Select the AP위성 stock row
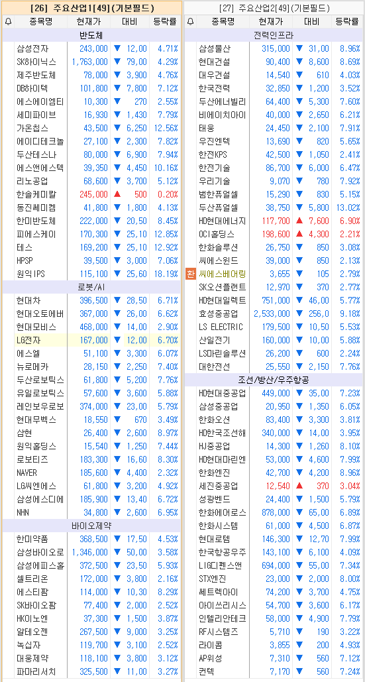 pos(274,659)
